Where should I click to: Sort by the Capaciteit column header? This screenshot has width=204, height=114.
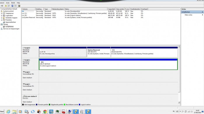click(111, 9)
